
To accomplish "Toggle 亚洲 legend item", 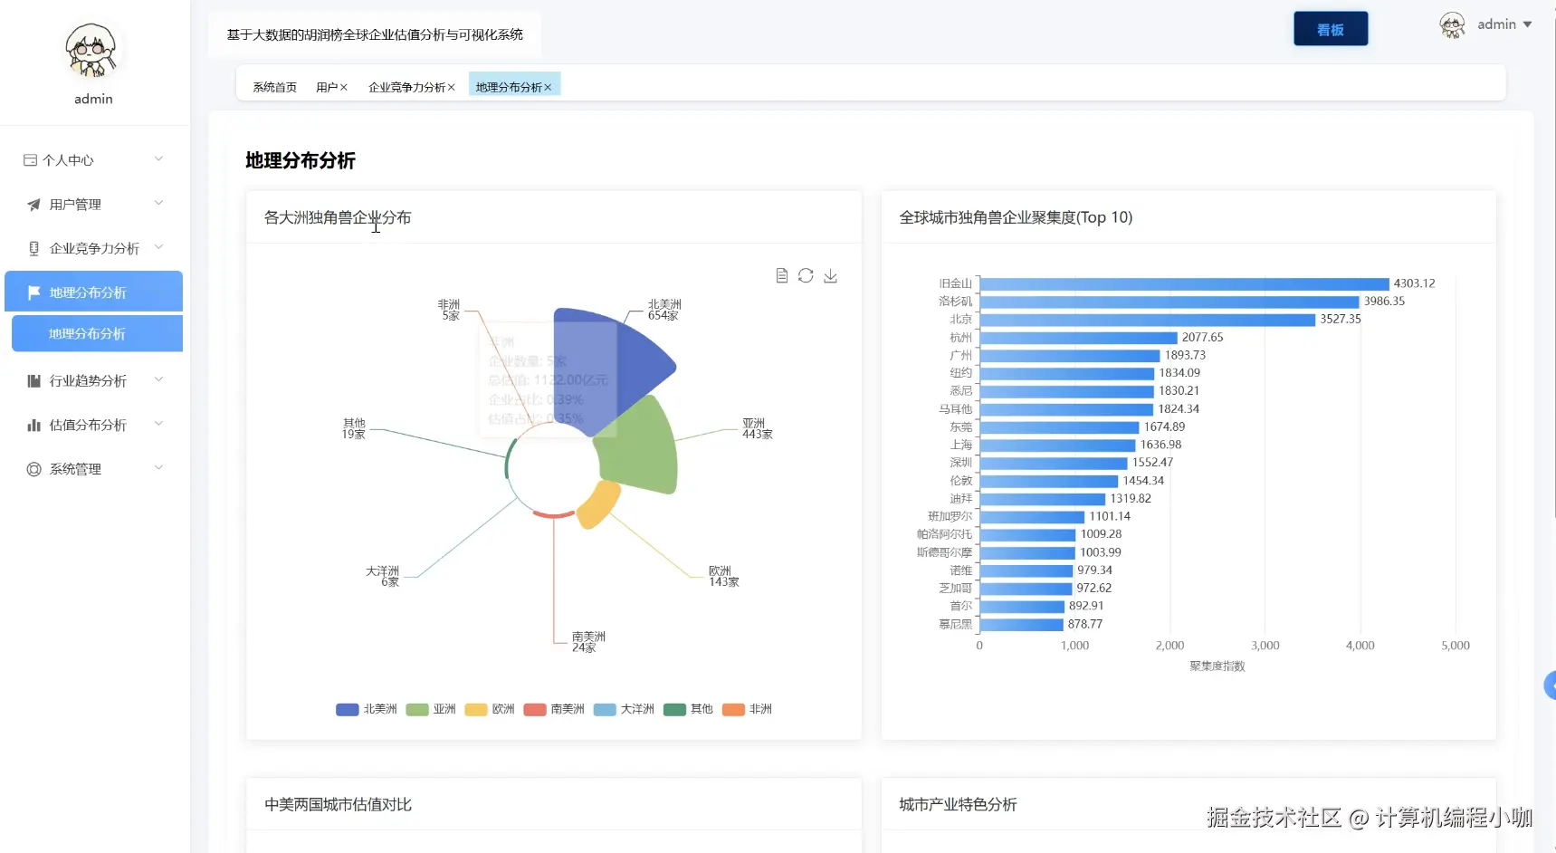I will [x=431, y=709].
